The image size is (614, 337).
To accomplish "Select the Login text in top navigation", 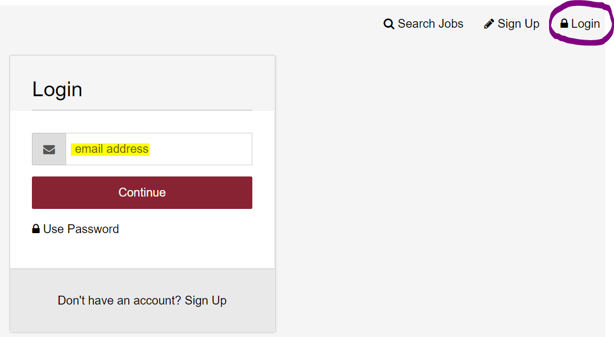I will 586,24.
